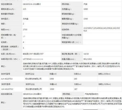Image resolution: width=122 pixels, height=110 pixels.
Task: Click the approach/departure angle value 14/18
Action: pos(86,54)
